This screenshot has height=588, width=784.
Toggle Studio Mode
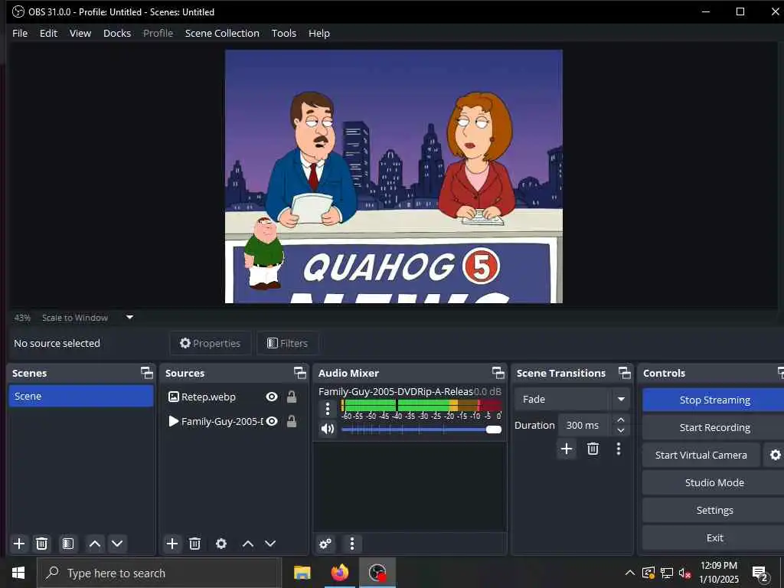[714, 482]
